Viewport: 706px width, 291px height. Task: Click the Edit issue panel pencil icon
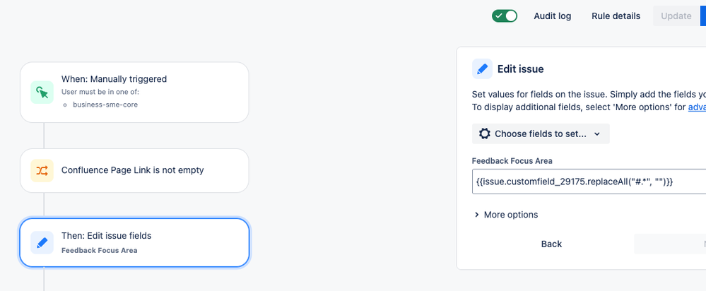point(483,69)
